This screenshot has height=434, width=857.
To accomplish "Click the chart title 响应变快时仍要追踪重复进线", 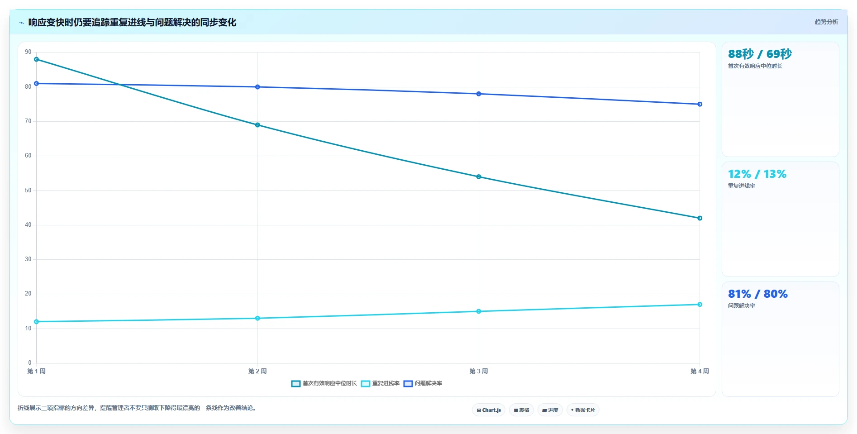I will tap(132, 22).
